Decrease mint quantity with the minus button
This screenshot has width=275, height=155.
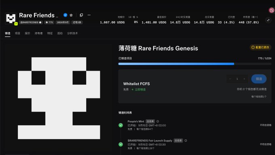[x=230, y=79]
